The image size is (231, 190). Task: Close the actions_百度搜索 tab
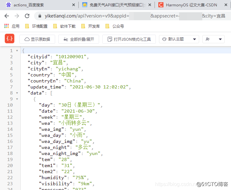74,5
